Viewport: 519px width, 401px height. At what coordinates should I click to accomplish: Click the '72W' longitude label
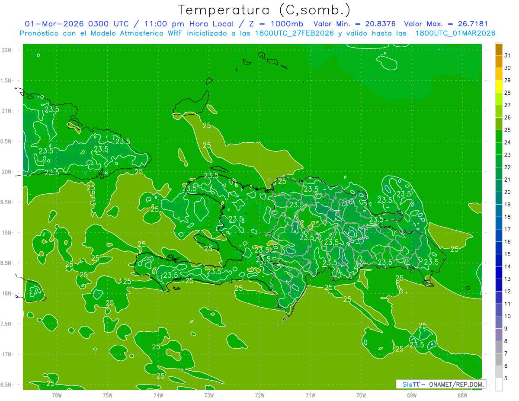[x=259, y=395]
